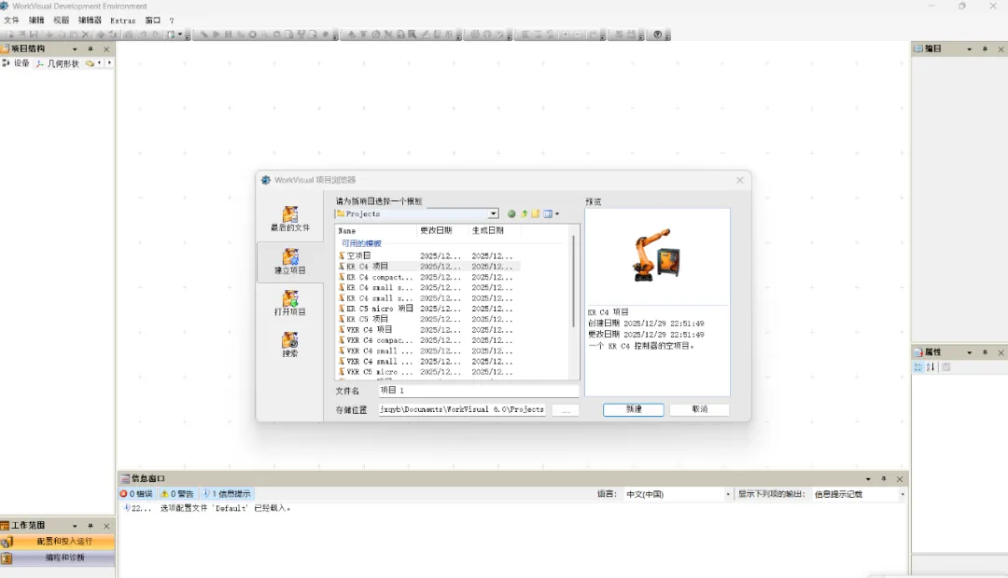1008x578 pixels.
Task: Click the green back navigation icon beside Projects
Action: [511, 213]
